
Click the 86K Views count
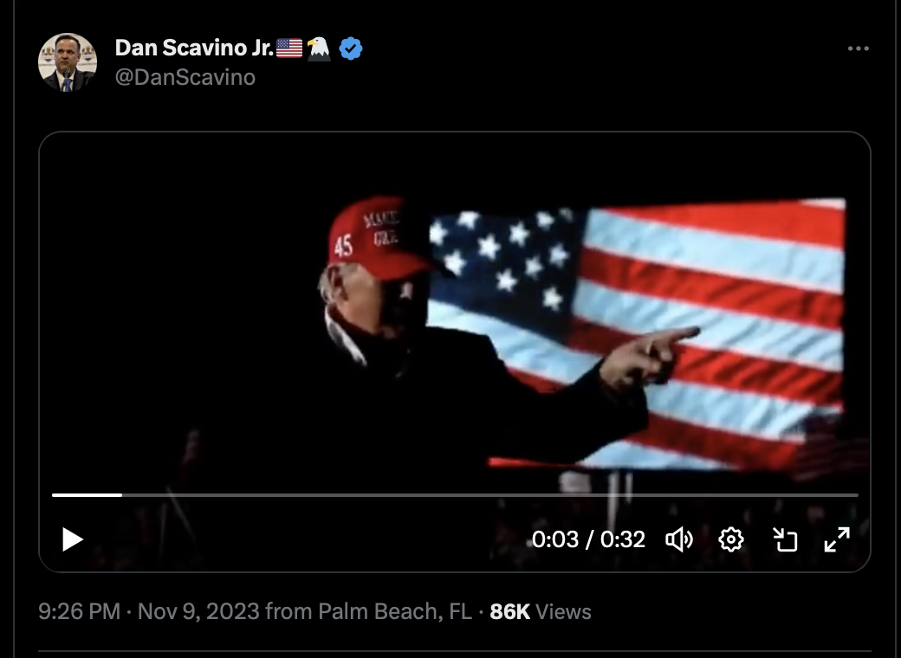[540, 611]
